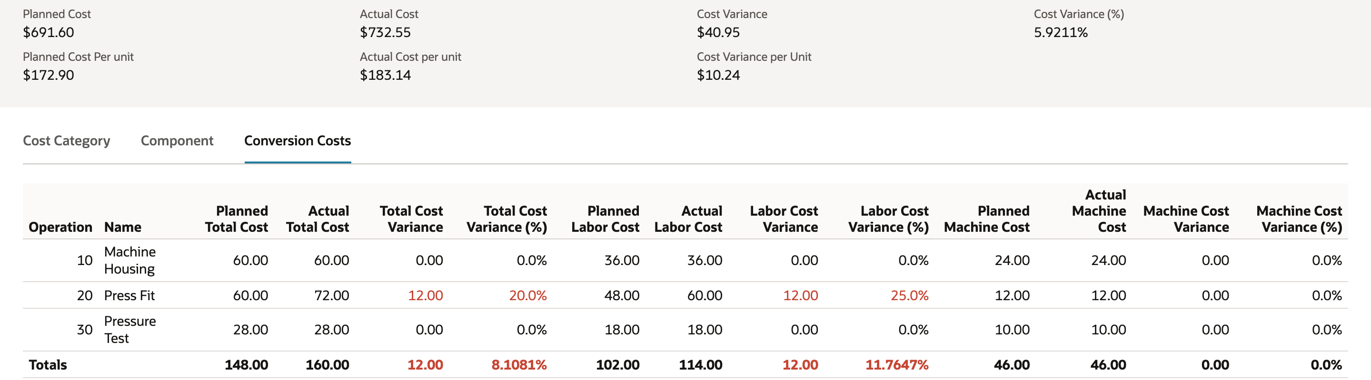
Task: Click operation number 10
Action: point(85,260)
